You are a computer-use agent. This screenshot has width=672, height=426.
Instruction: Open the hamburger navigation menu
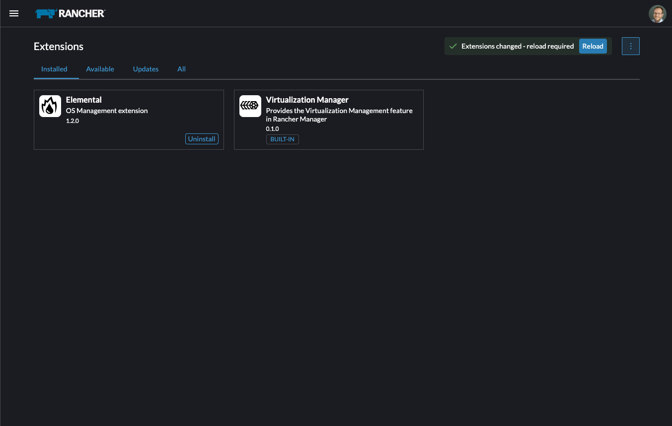click(x=14, y=13)
